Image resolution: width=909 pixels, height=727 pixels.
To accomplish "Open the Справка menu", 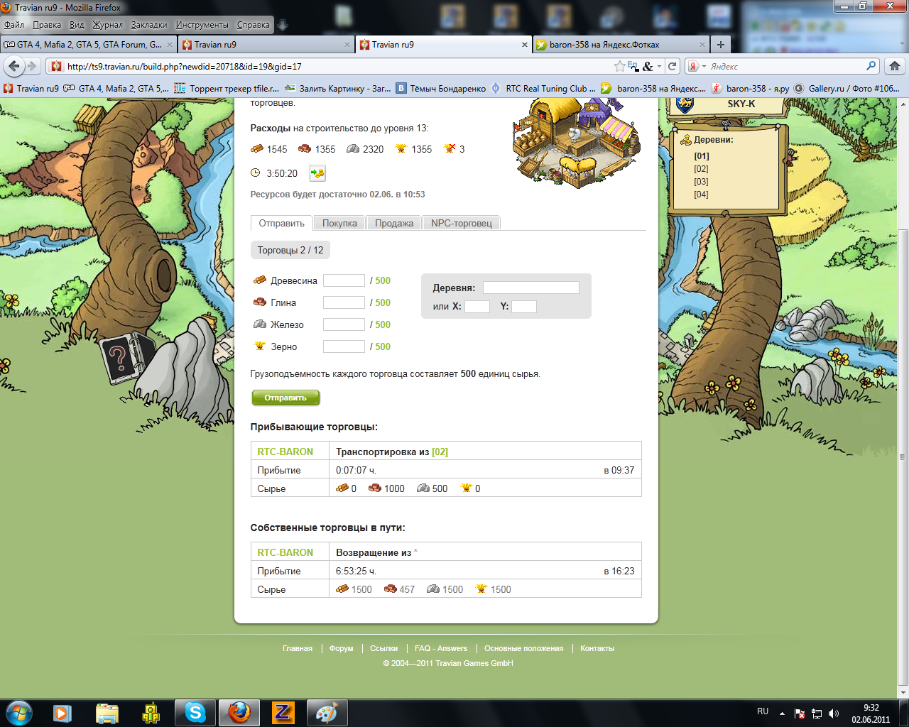I will (254, 25).
